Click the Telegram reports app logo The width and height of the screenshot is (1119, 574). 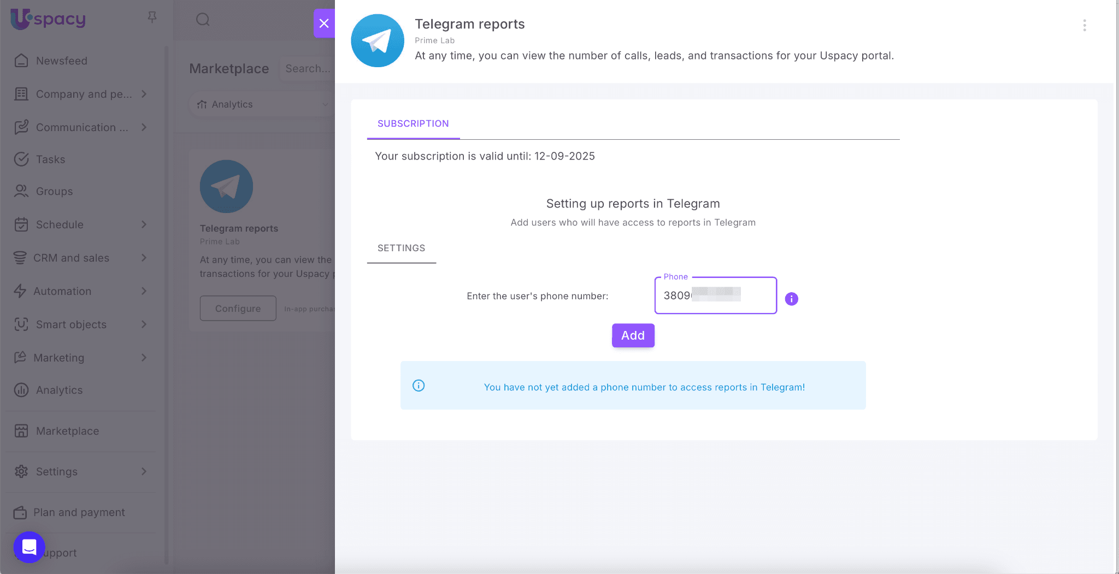coord(377,41)
